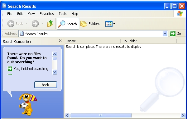
Task: Open the Favorites menu
Action: [x=47, y=14]
